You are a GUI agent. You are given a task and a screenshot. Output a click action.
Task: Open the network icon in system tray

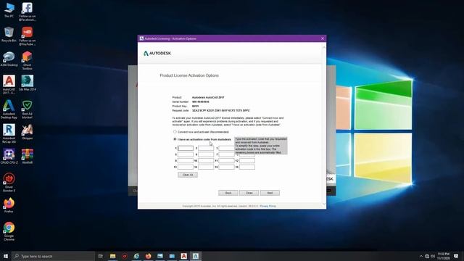pos(427,256)
